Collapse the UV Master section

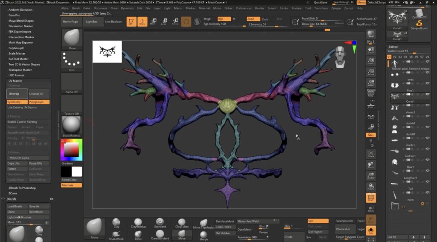[15, 81]
